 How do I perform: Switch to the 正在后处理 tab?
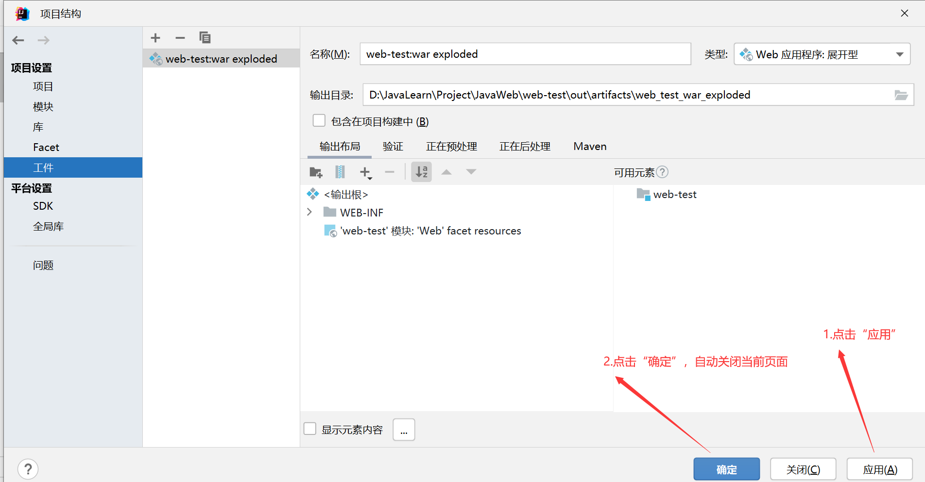click(525, 147)
